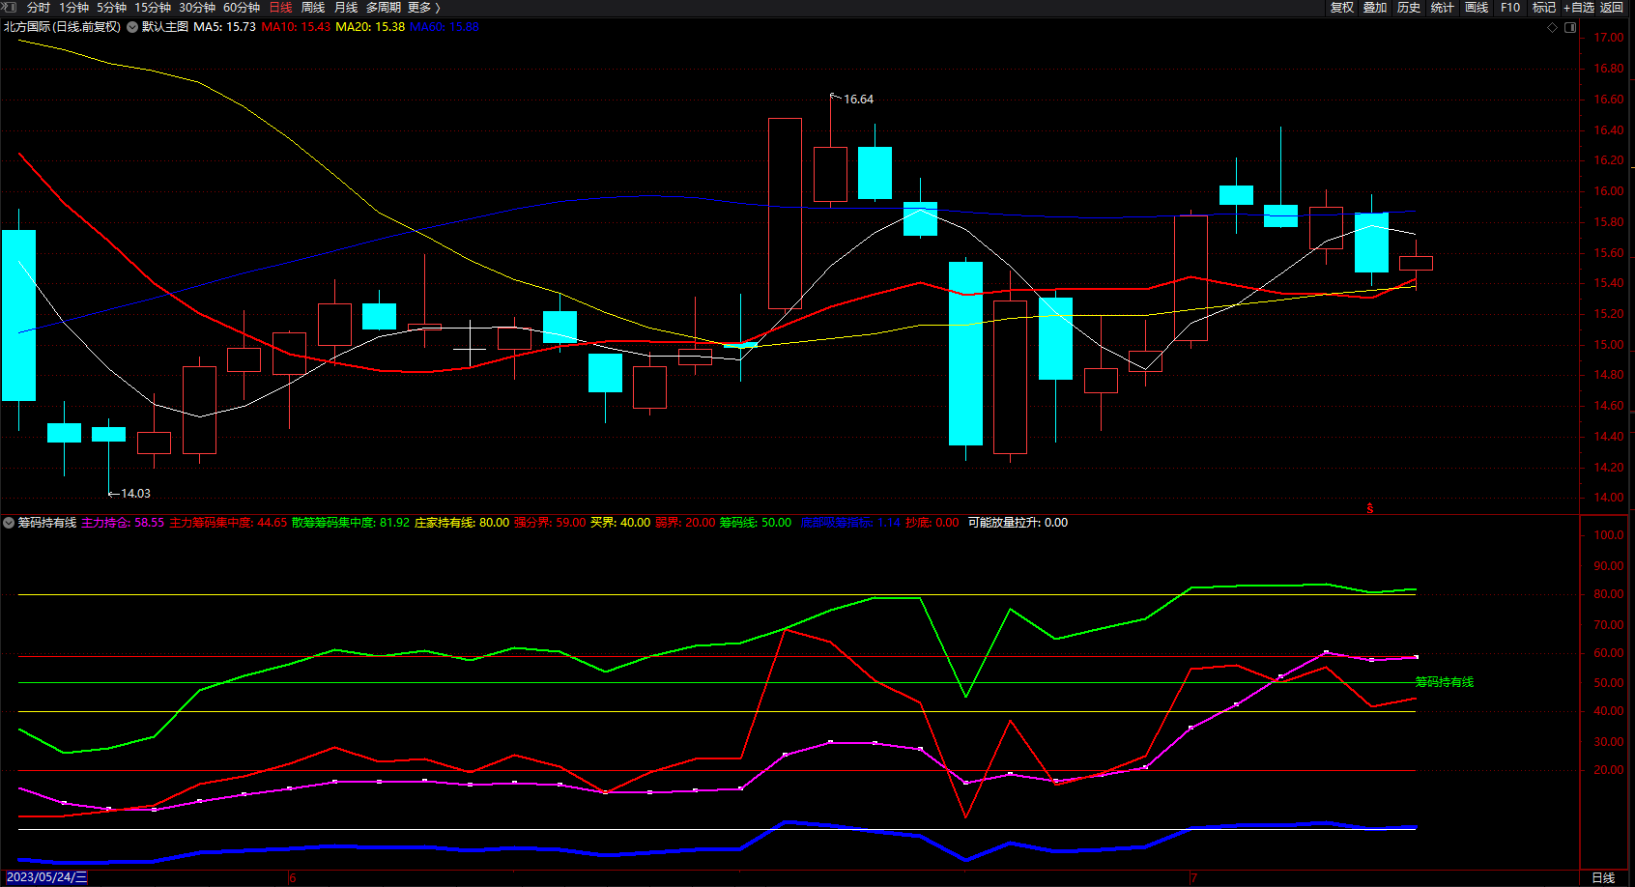Viewport: 1635px width, 887px height.
Task: Click the 复权 button
Action: 1342,8
